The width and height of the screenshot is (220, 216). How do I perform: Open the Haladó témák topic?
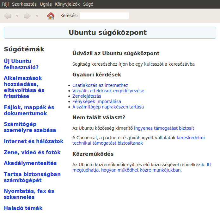tap(23, 208)
